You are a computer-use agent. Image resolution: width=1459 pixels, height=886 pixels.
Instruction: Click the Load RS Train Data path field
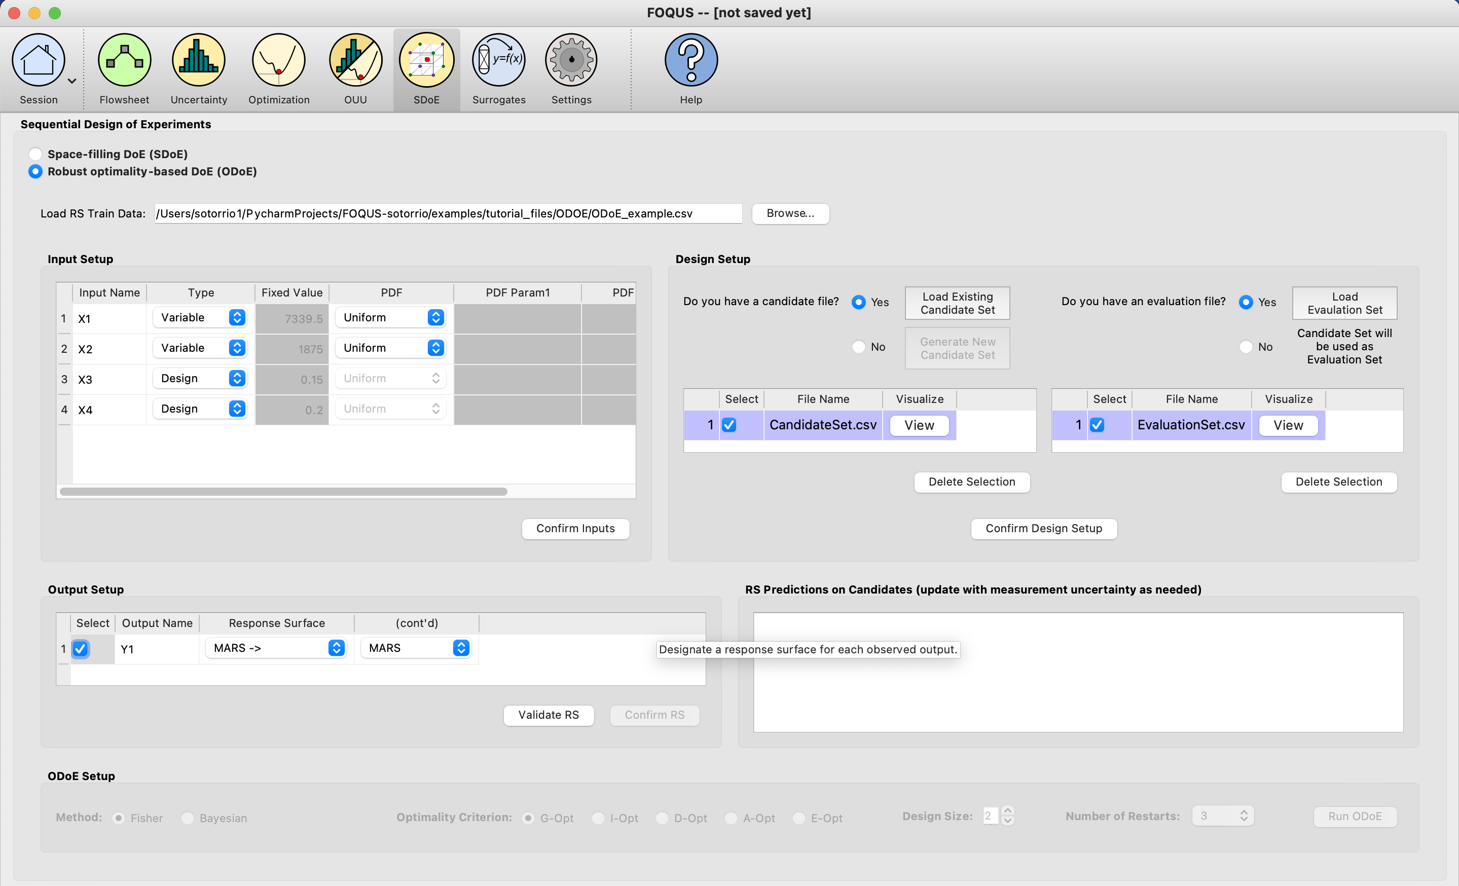pos(448,214)
